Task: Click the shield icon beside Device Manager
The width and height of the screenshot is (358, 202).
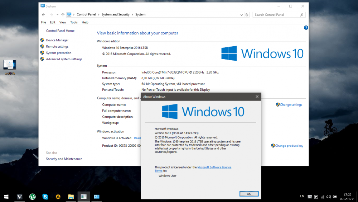Action: point(42,40)
